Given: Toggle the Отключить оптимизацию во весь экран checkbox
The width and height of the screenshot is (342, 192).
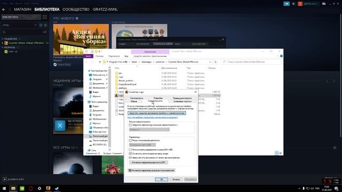Looking at the screenshot, I should (x=130, y=154).
